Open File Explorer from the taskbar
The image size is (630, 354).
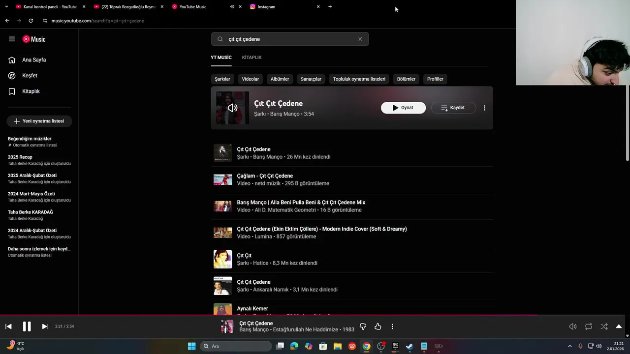338,346
